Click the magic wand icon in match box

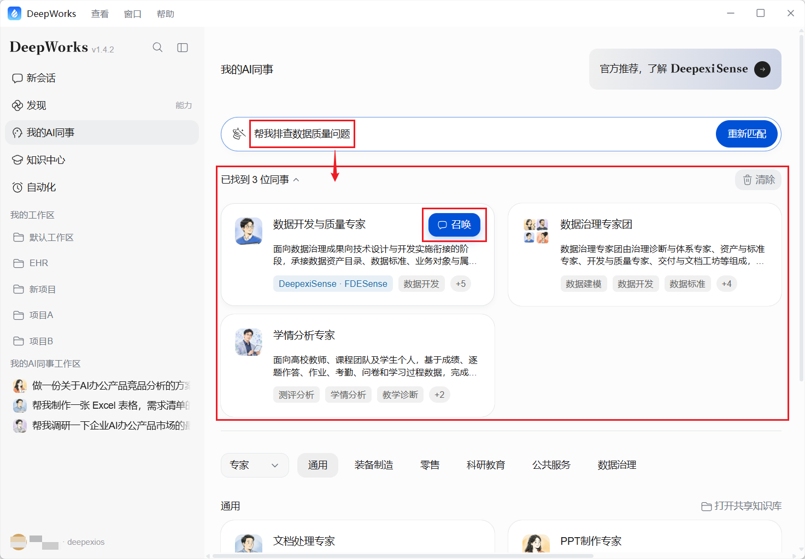(239, 134)
